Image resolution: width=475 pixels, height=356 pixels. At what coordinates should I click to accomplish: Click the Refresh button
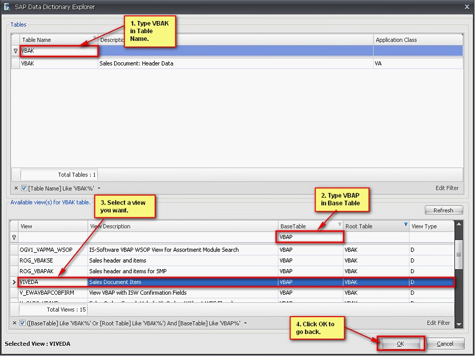coord(444,210)
